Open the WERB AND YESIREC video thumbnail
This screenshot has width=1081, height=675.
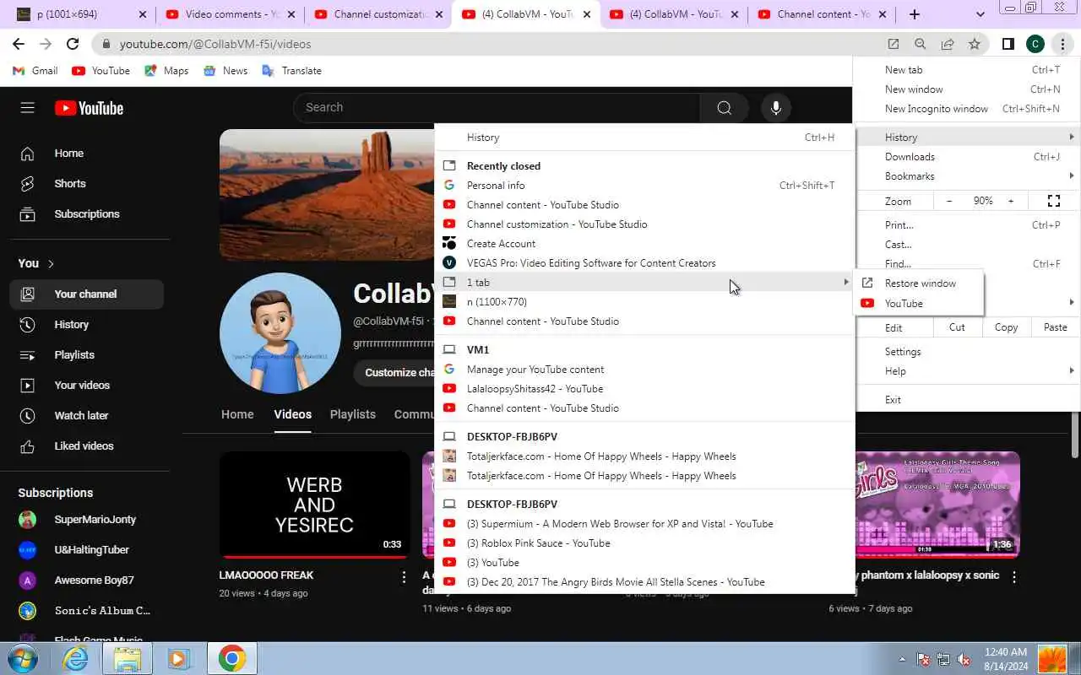click(314, 505)
